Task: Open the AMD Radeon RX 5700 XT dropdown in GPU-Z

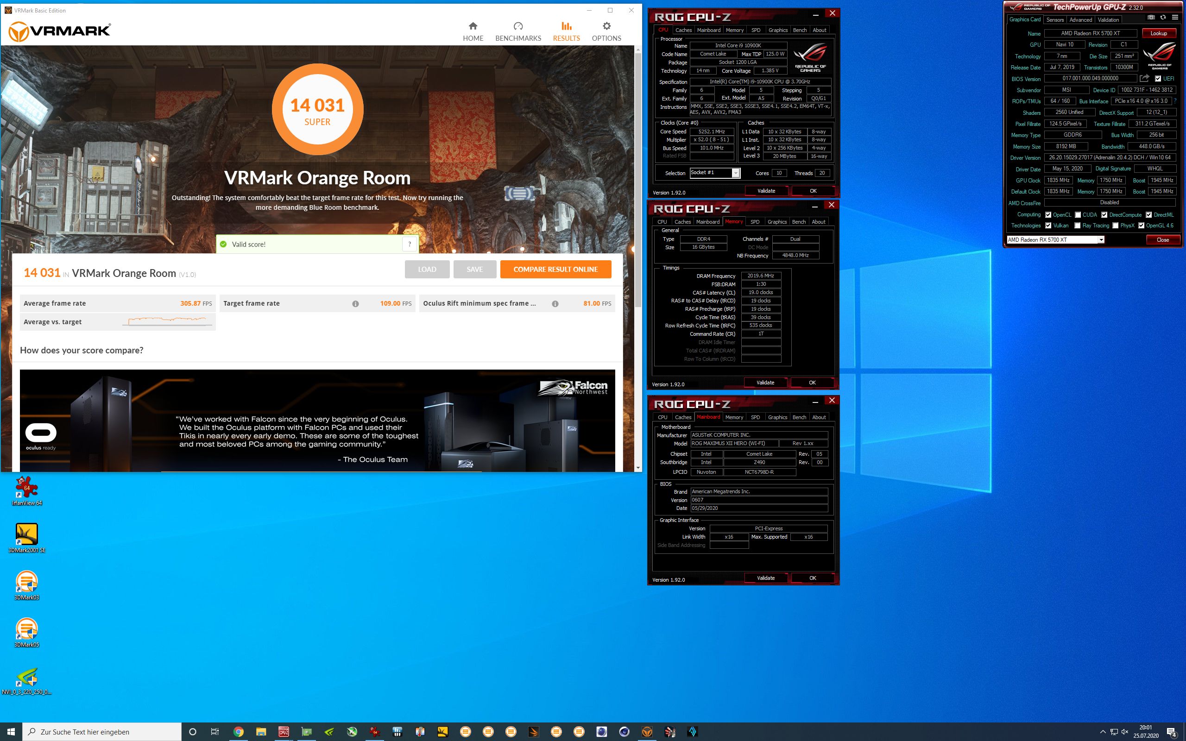Action: pyautogui.click(x=1101, y=239)
